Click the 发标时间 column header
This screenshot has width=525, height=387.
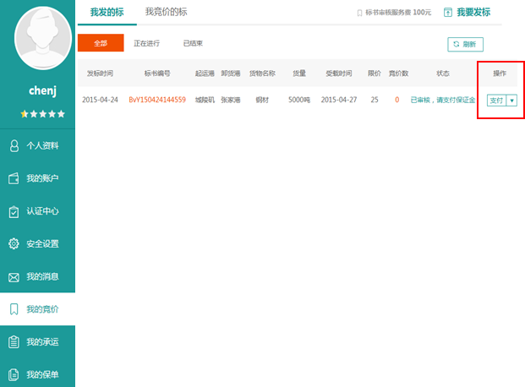tap(100, 74)
